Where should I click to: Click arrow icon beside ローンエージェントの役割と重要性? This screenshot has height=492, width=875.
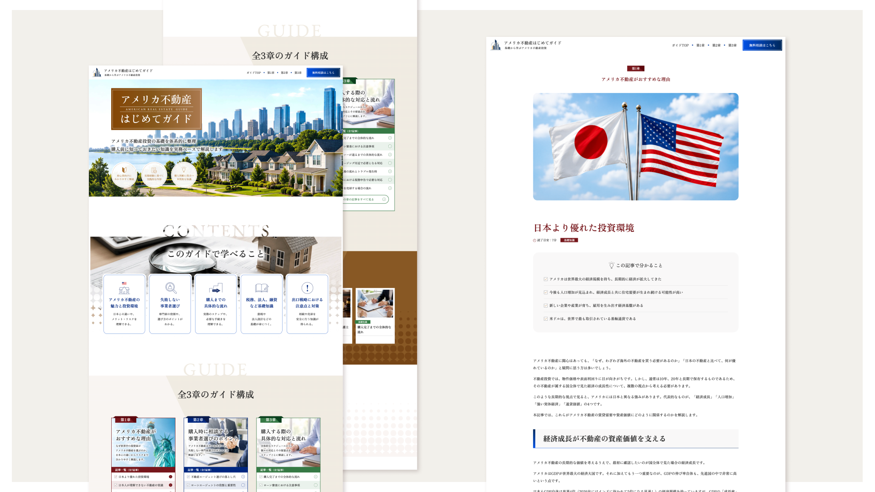[x=243, y=485]
